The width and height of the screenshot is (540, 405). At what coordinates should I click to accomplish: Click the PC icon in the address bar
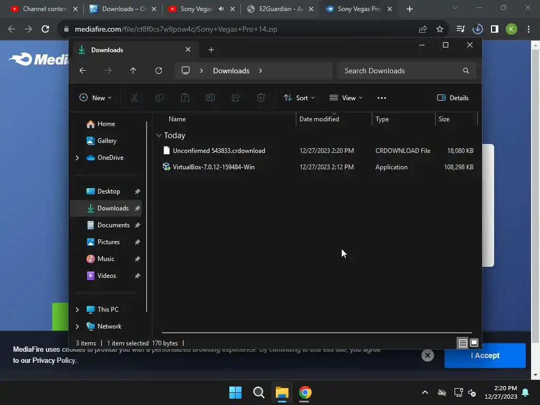point(186,71)
